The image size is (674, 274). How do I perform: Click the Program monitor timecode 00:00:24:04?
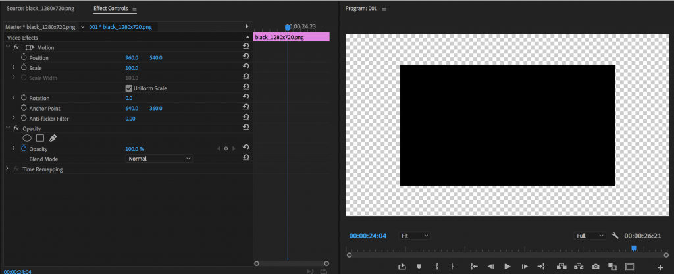367,236
